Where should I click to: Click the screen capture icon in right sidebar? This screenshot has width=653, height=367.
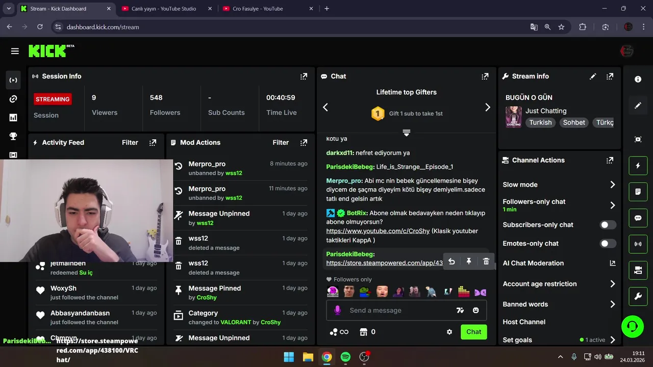(x=638, y=139)
